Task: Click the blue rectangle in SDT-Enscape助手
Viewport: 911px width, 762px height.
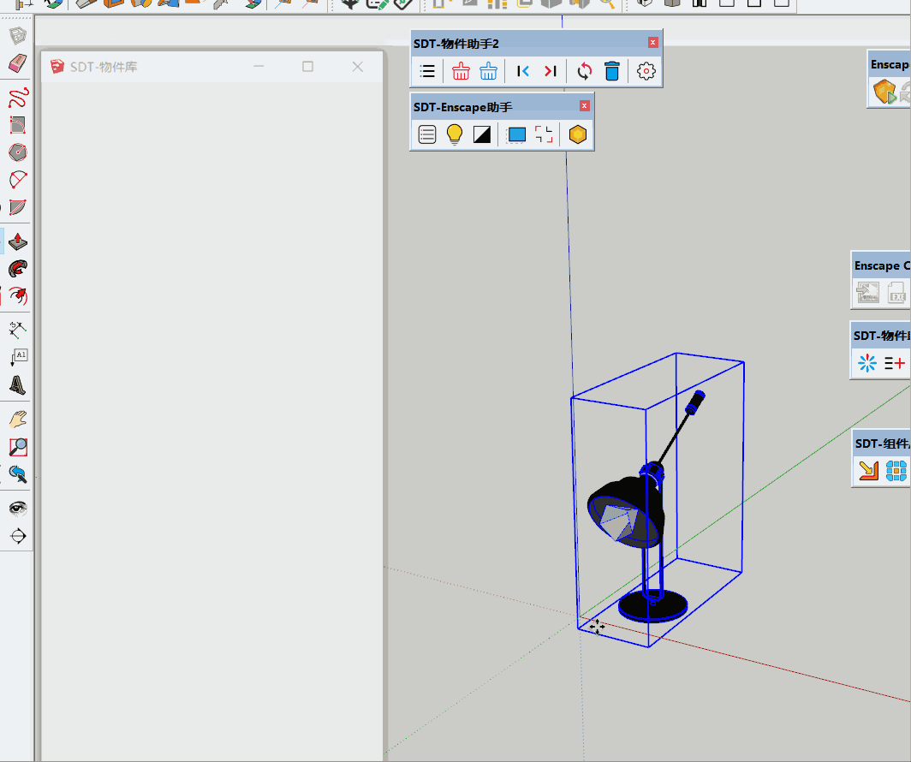Action: pos(516,134)
